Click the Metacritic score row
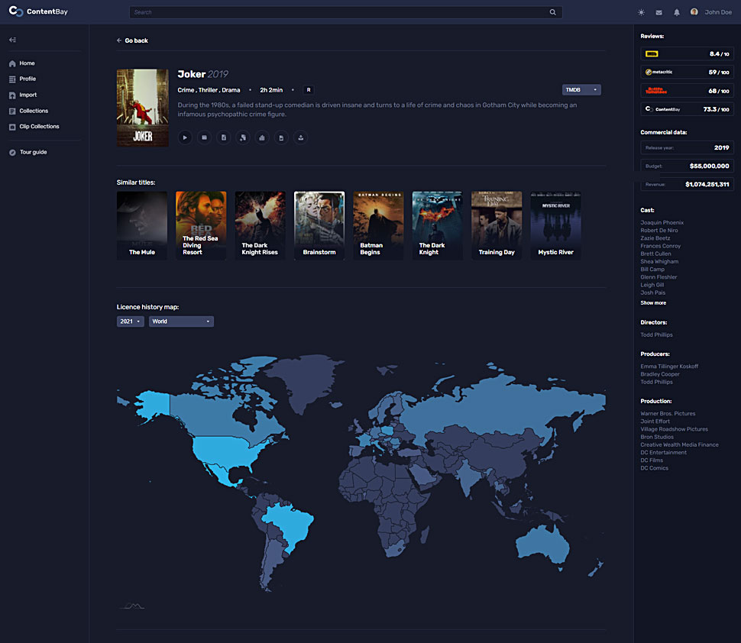The width and height of the screenshot is (741, 643). (687, 73)
